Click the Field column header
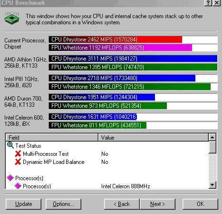 pos(52,137)
